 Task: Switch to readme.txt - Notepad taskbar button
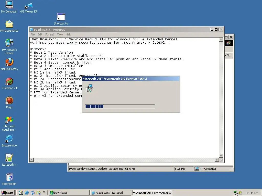click(111, 193)
